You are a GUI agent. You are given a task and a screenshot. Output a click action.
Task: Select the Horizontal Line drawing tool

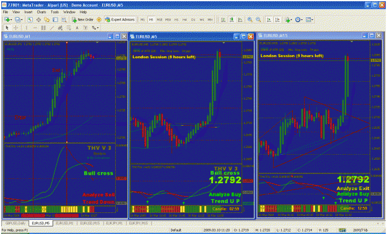click(35, 28)
